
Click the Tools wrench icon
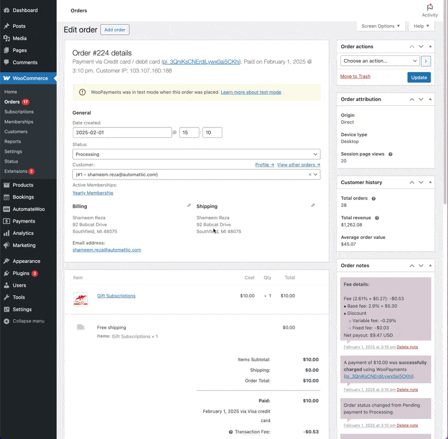click(x=7, y=297)
